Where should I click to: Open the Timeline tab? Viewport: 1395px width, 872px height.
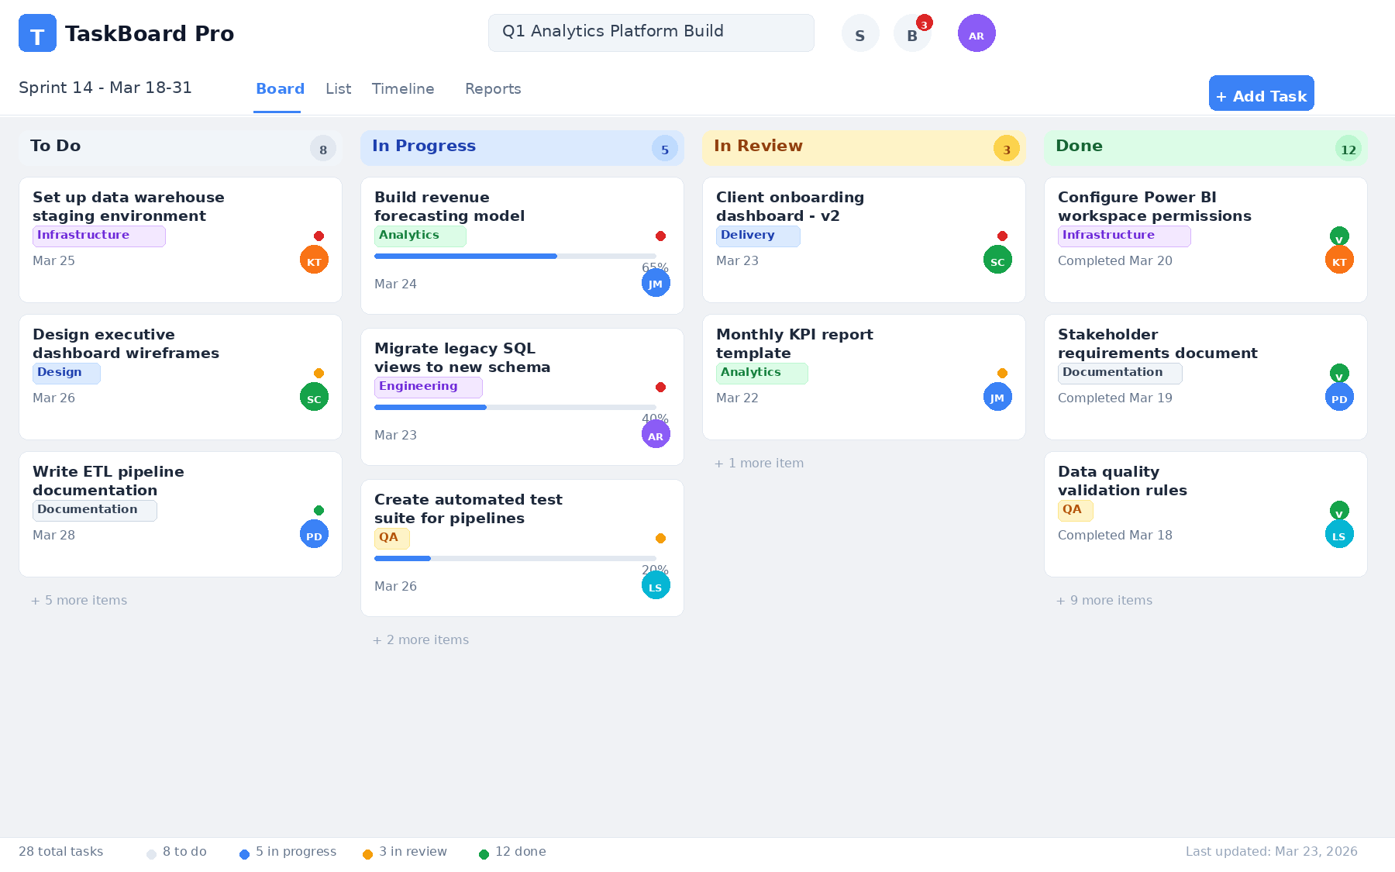pyautogui.click(x=403, y=89)
